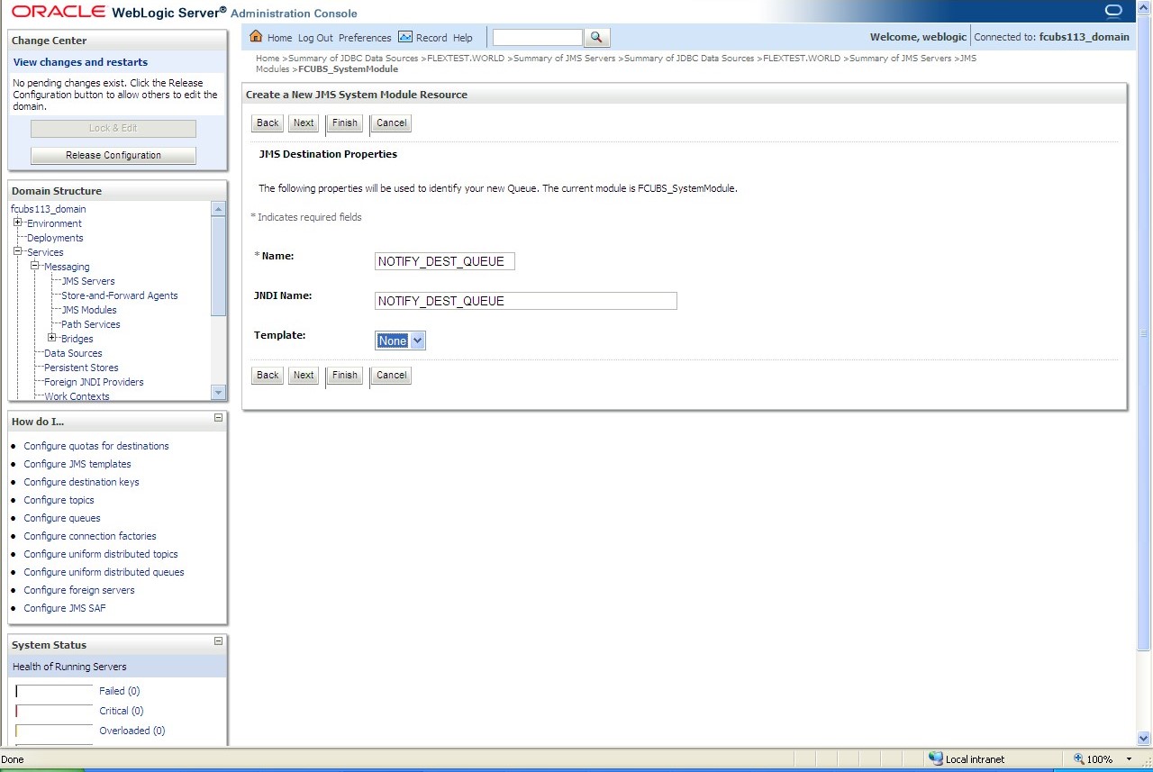This screenshot has width=1153, height=772.
Task: Click the Release Configuration button
Action: pos(113,155)
